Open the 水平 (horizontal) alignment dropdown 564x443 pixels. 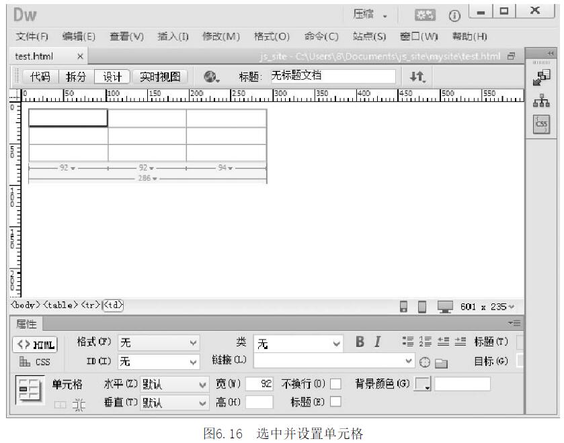click(x=174, y=385)
